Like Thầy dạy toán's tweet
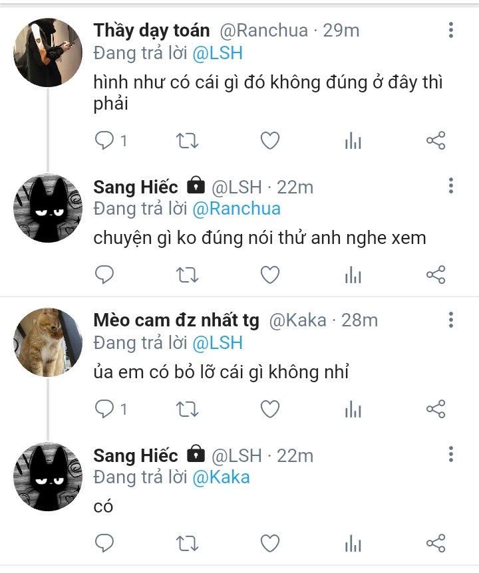The image size is (479, 573). [269, 140]
